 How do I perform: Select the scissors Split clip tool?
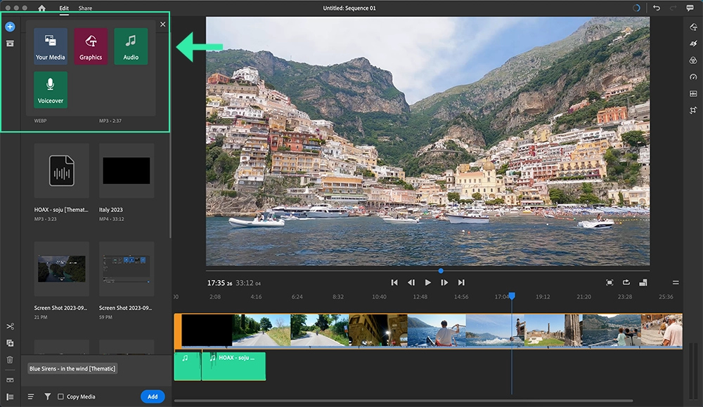10,326
